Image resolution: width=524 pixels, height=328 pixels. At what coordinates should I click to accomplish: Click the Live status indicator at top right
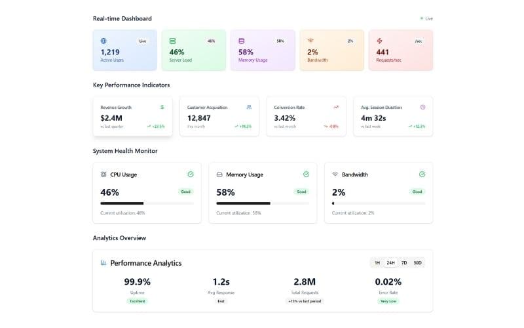(426, 18)
